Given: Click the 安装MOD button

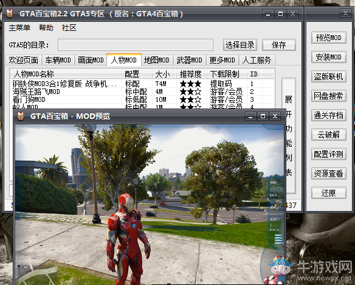Looking at the screenshot, I should 329,57.
